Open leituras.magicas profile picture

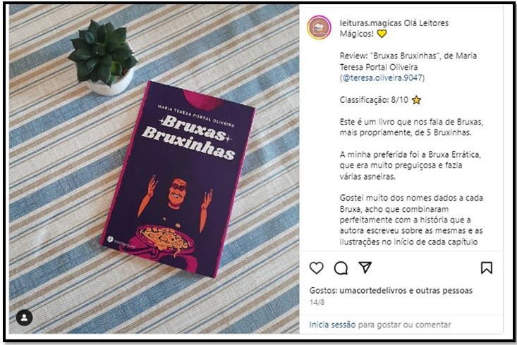pyautogui.click(x=319, y=27)
